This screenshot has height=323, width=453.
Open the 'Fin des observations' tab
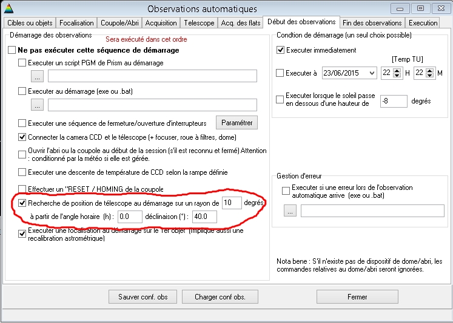372,23
